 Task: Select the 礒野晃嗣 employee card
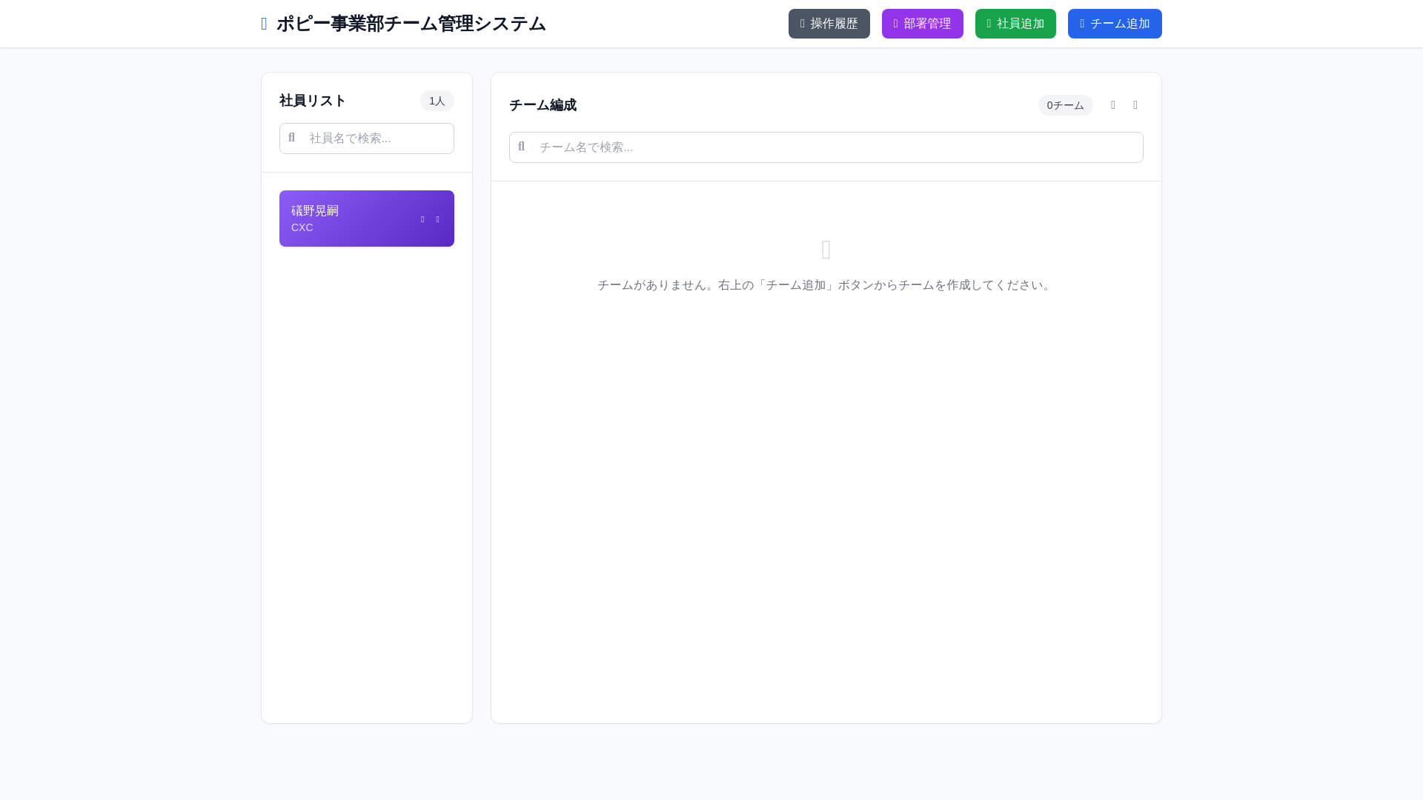[x=367, y=219]
